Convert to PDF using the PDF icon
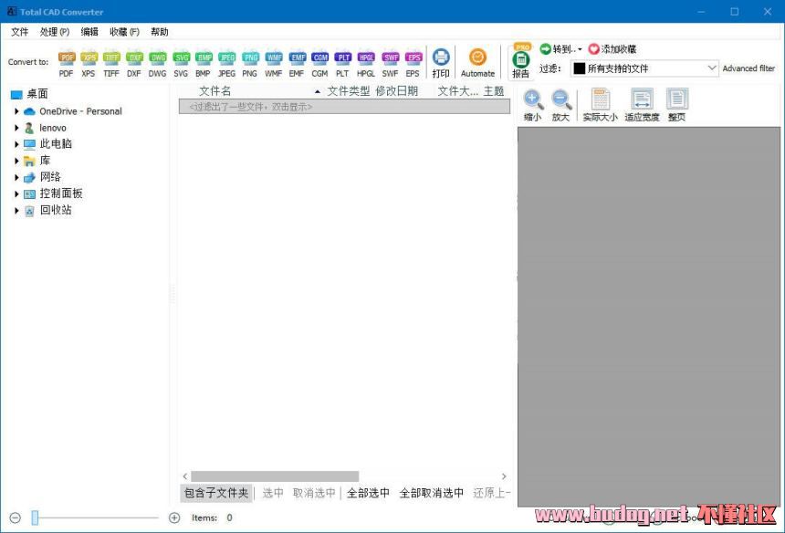The height and width of the screenshot is (533, 785). click(67, 62)
